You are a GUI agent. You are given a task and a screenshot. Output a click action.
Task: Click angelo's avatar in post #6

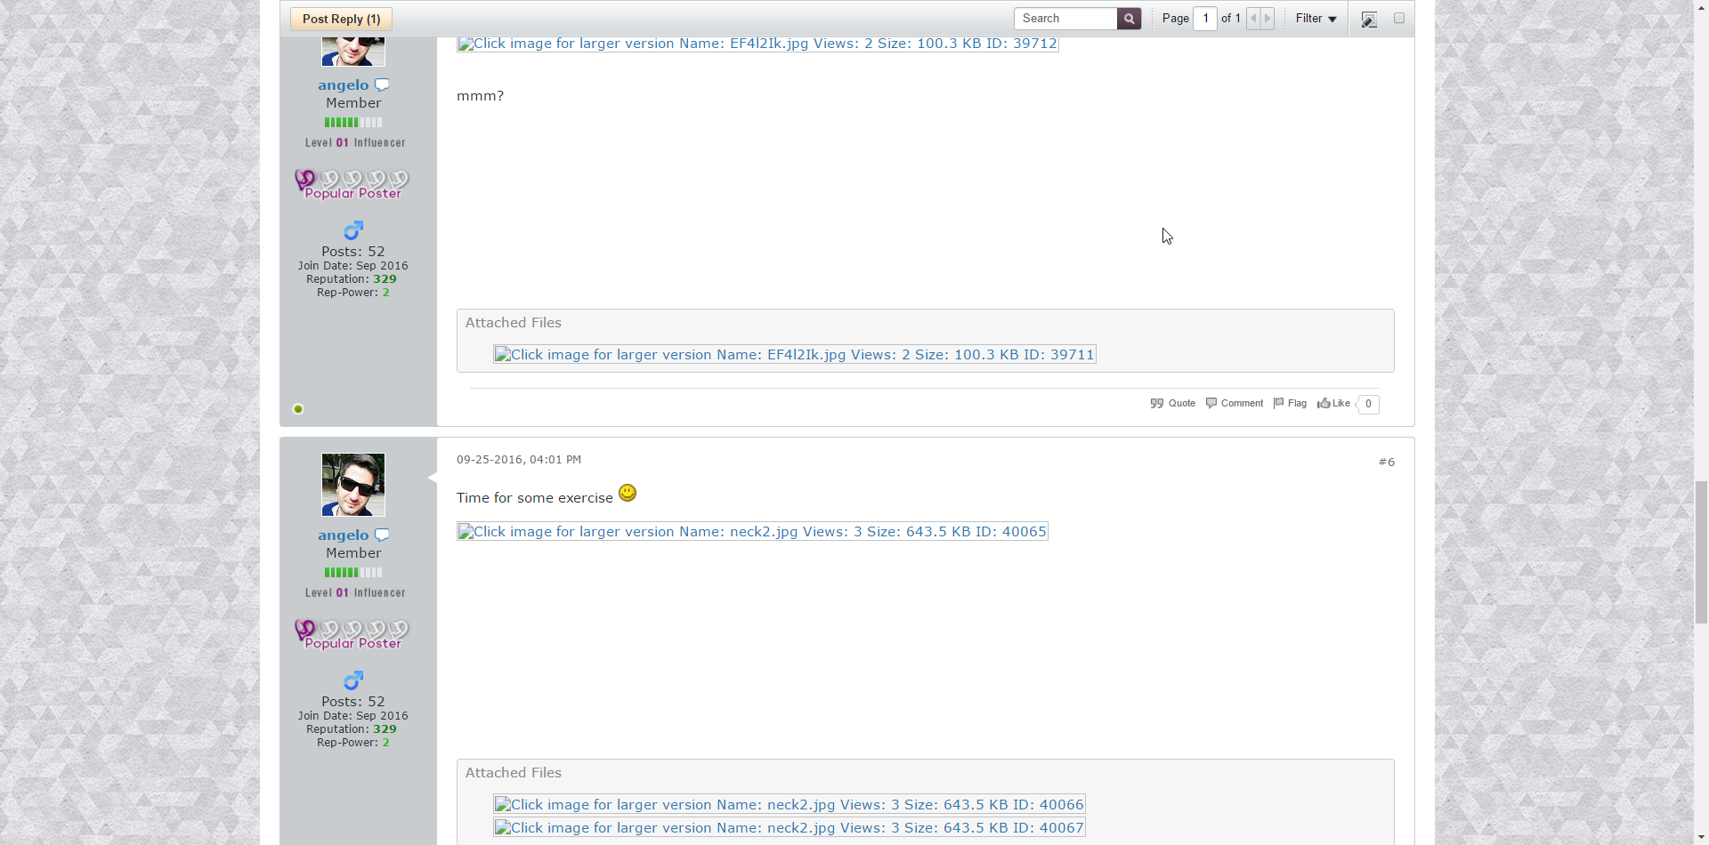[x=353, y=485]
